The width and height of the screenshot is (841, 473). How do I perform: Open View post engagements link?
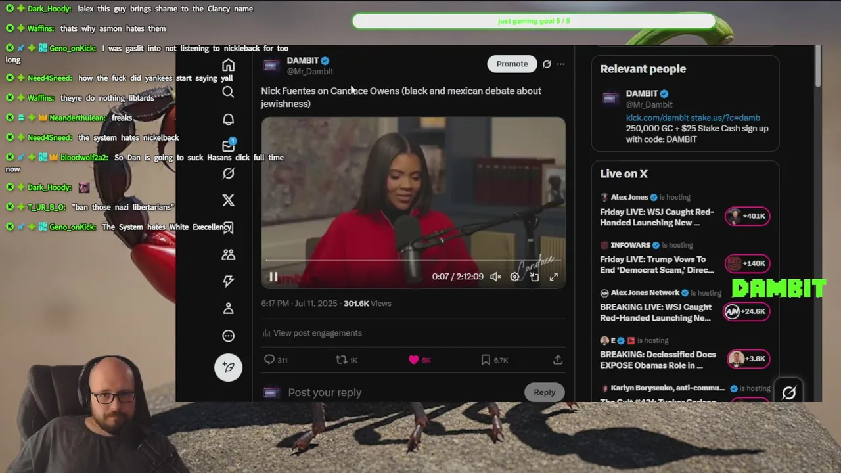[312, 333]
